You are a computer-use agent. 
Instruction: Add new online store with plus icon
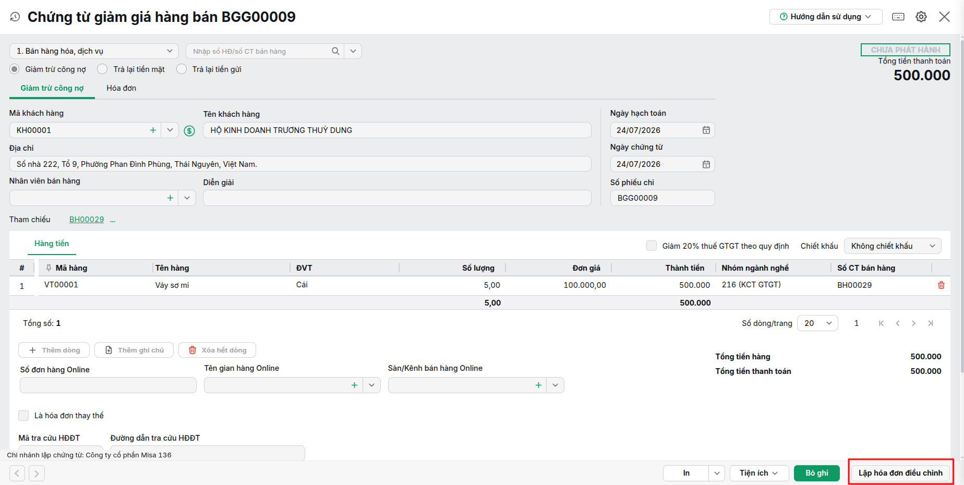354,385
